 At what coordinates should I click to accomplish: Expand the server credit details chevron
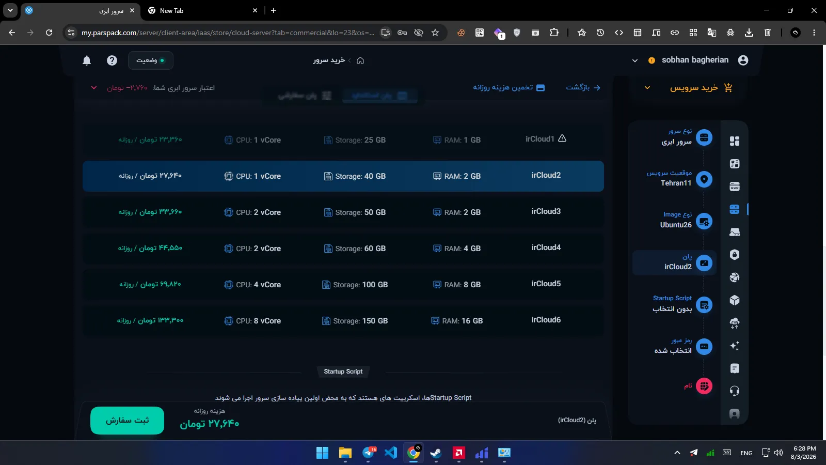[94, 88]
